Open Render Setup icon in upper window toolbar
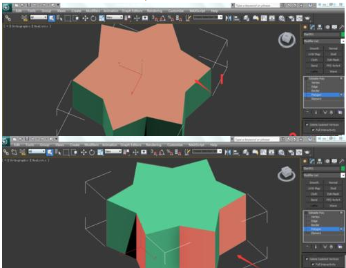 pyautogui.click(x=291, y=18)
